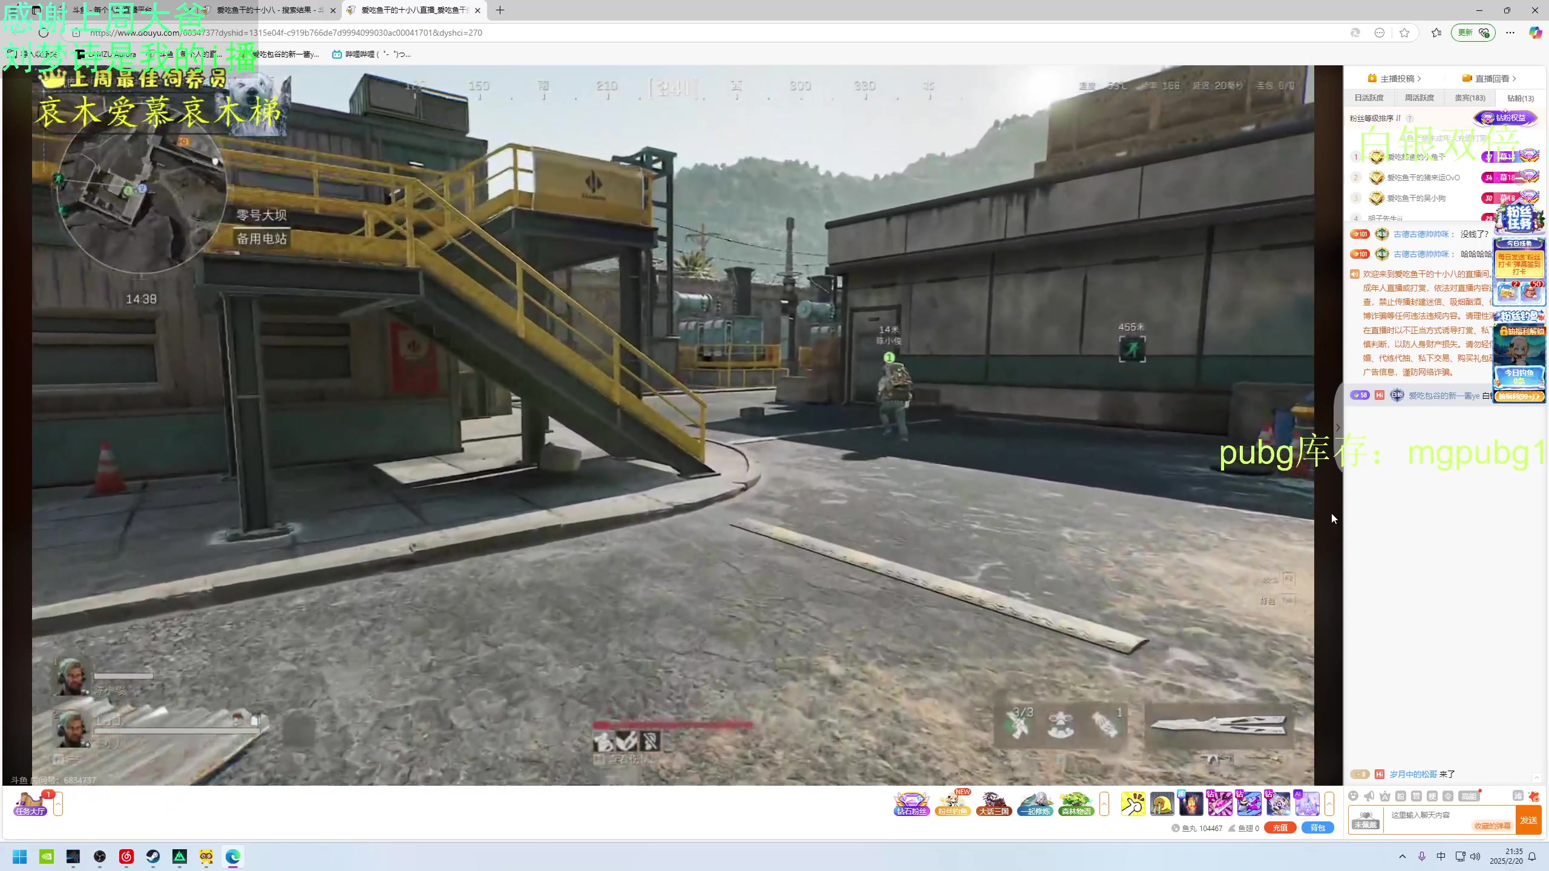Click the 充值 recharge button
The image size is (1549, 871).
(x=1280, y=828)
